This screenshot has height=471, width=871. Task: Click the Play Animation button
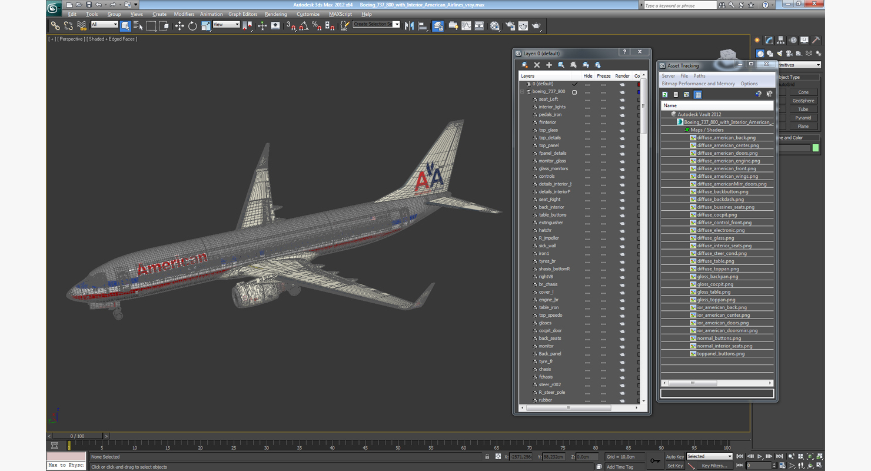760,456
